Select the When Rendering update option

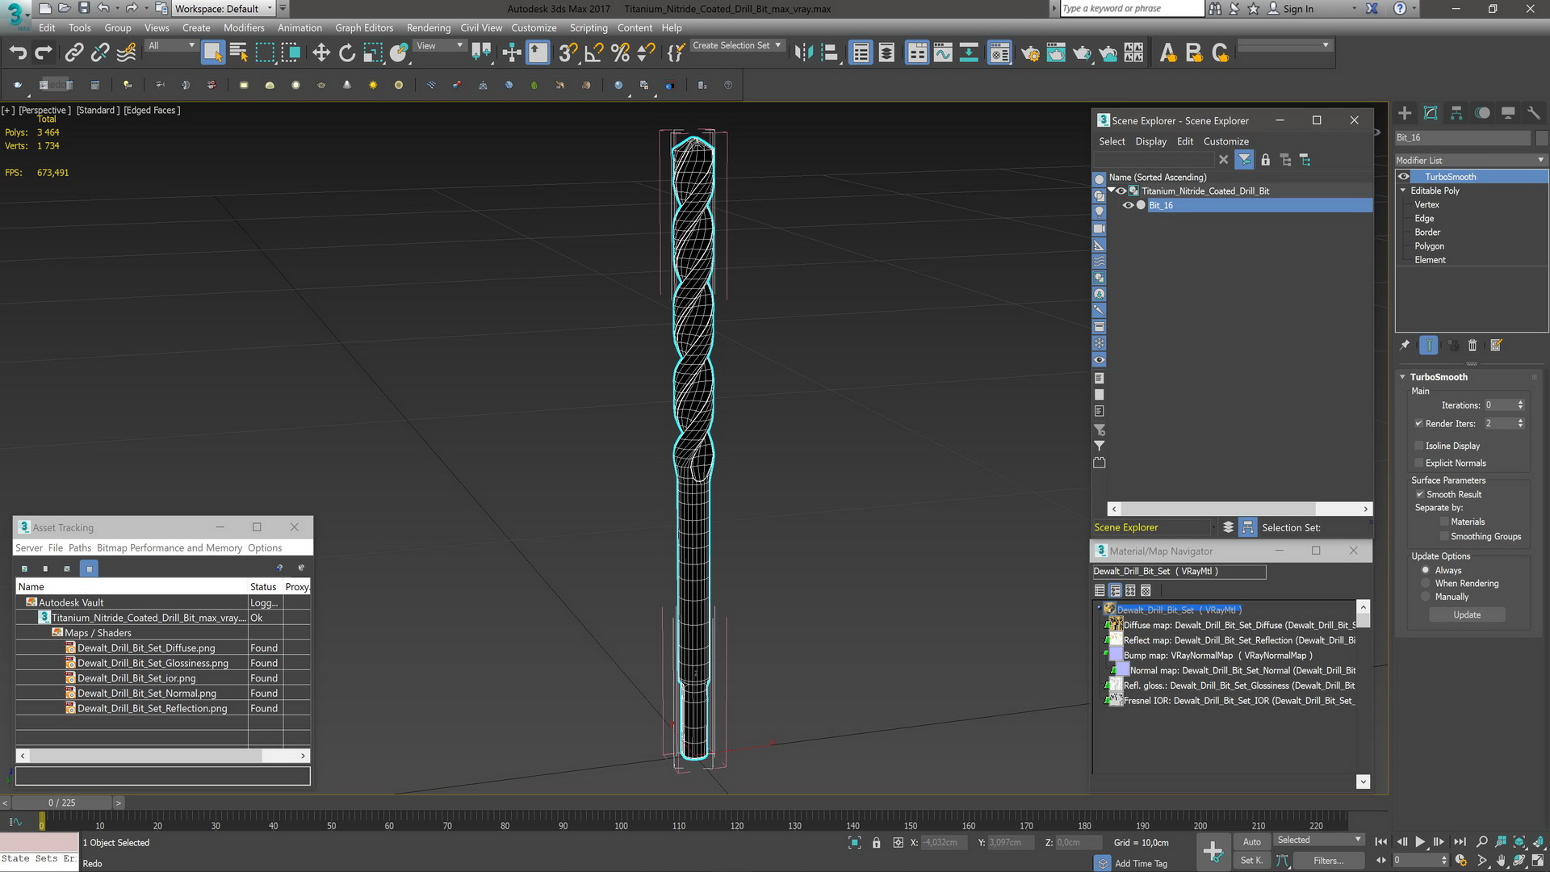coord(1426,583)
